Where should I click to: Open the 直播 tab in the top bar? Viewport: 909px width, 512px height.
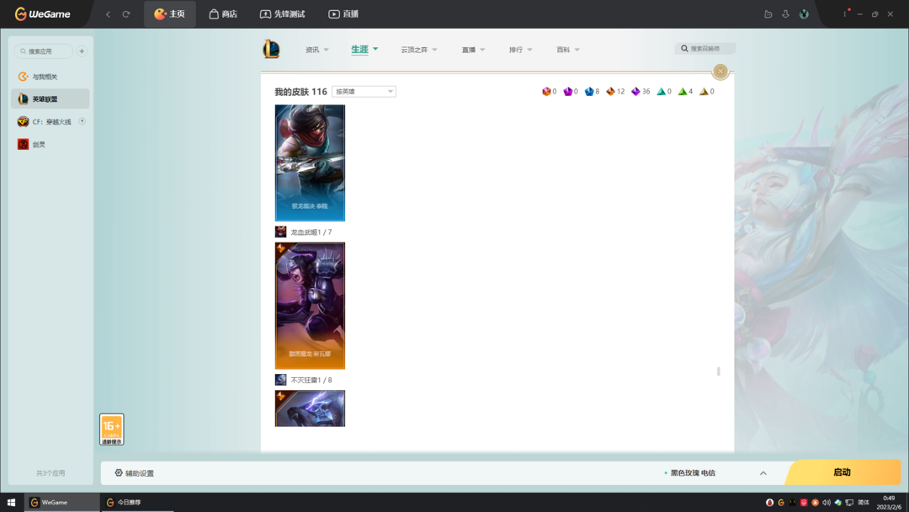[x=343, y=14]
